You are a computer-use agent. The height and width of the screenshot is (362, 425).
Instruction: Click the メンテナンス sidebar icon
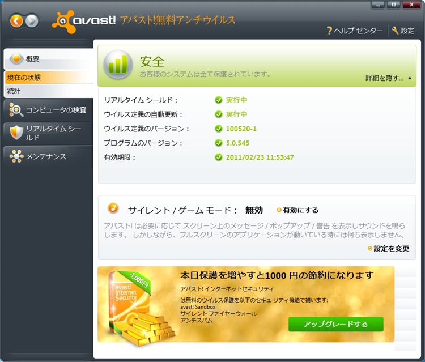(16, 156)
